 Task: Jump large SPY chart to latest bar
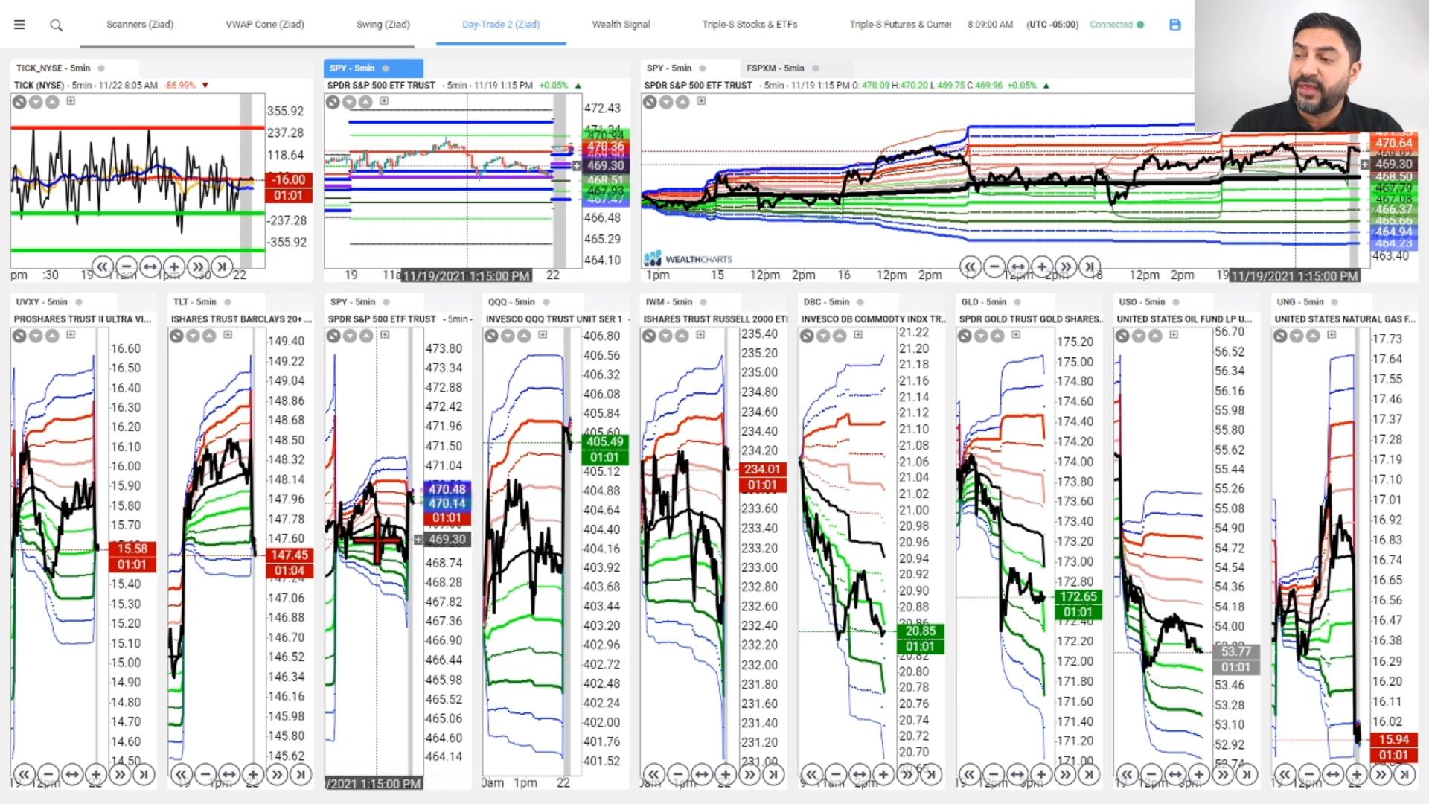point(1089,266)
